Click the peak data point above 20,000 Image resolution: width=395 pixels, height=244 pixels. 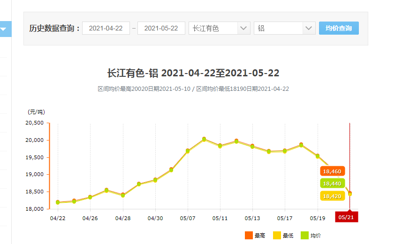click(x=204, y=139)
